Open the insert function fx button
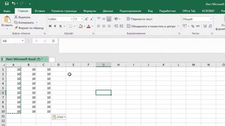225x126 pixels. tap(53, 41)
